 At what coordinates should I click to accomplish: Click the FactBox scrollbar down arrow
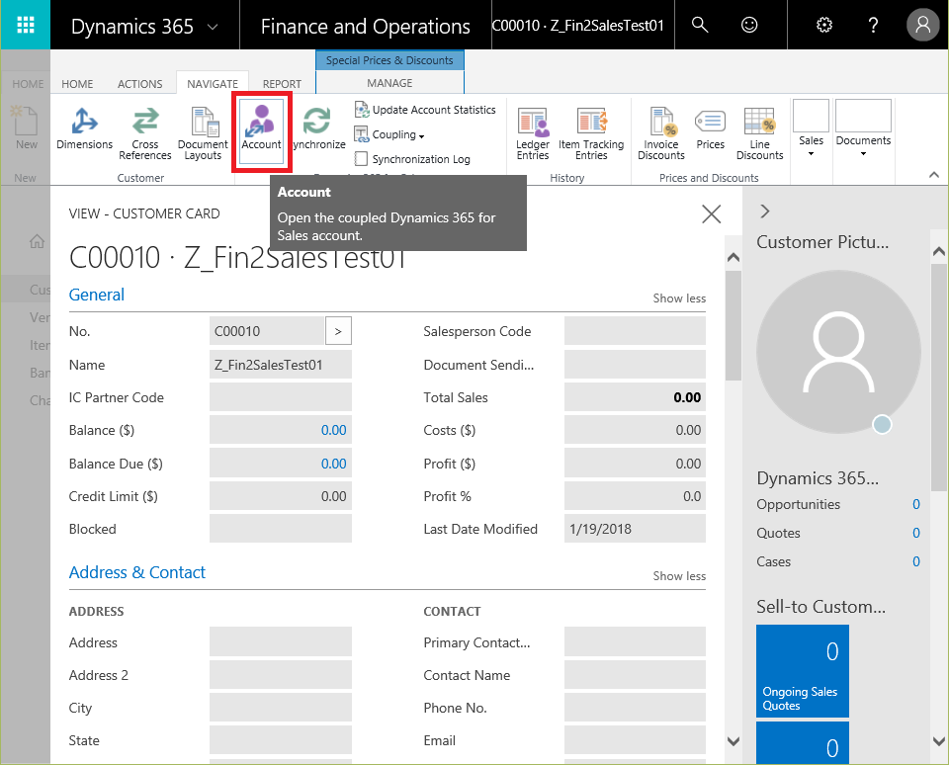[x=939, y=741]
